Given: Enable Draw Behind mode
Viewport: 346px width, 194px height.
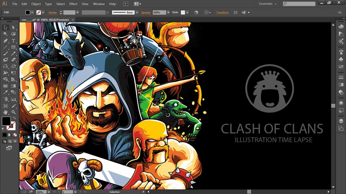Looking at the screenshot, I should pos(10,141).
